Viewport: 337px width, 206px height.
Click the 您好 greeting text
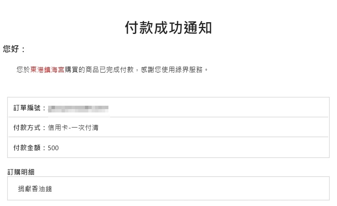click(x=11, y=49)
